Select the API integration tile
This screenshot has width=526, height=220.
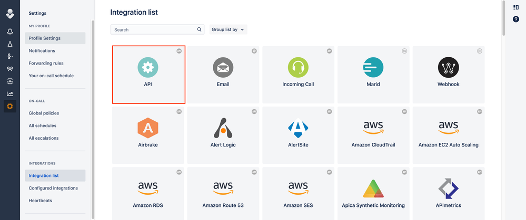click(x=148, y=75)
